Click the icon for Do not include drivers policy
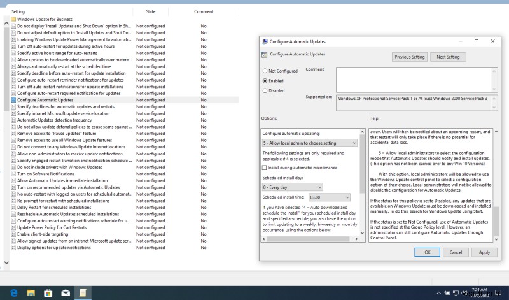Screen dimensions: 509x300 (13, 167)
